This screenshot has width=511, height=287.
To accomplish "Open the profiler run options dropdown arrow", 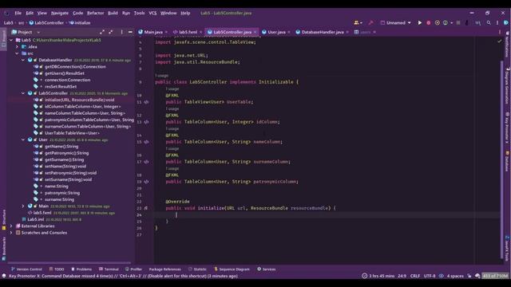I will [451, 23].
